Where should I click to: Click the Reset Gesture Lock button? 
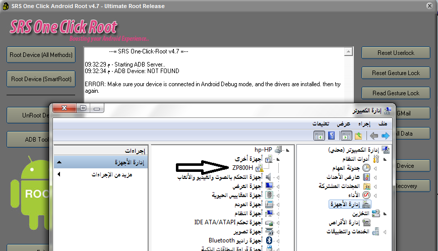[396, 73]
